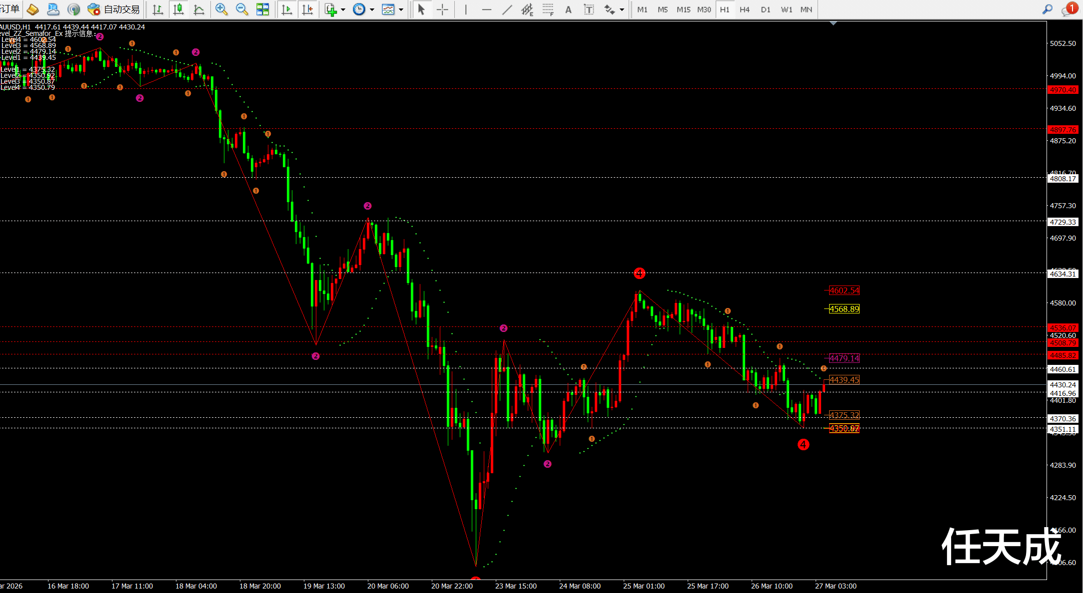This screenshot has height=593, width=1083.
Task: Click the zoom out magnifier icon
Action: [x=242, y=9]
